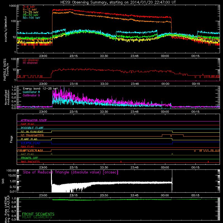
Task: Click the cyan 50-100 keV legend label
Action: pos(31,18)
